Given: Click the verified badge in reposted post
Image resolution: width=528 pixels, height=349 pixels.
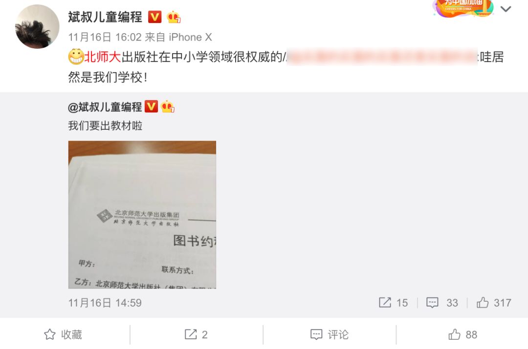Looking at the screenshot, I should 151,106.
